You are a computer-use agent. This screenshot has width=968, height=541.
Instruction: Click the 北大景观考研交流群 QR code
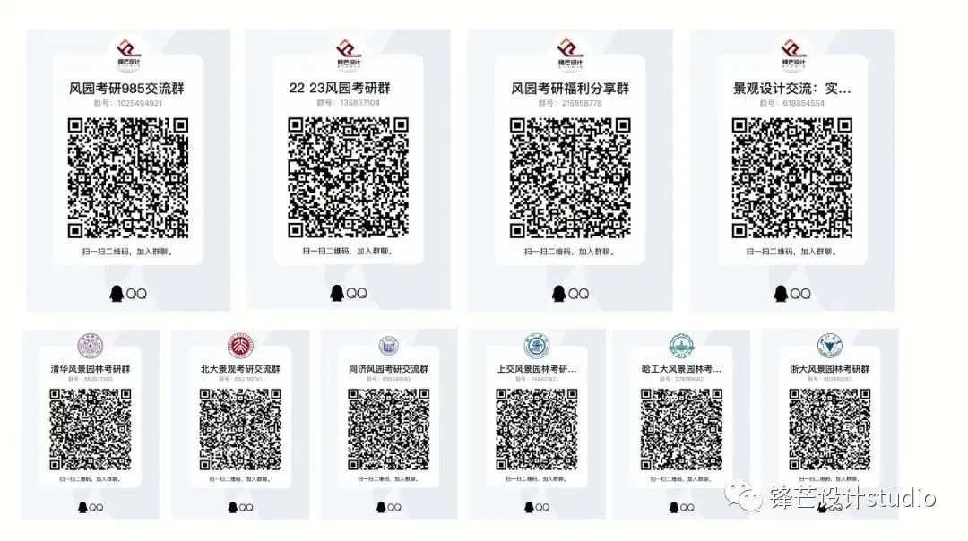pyautogui.click(x=240, y=429)
